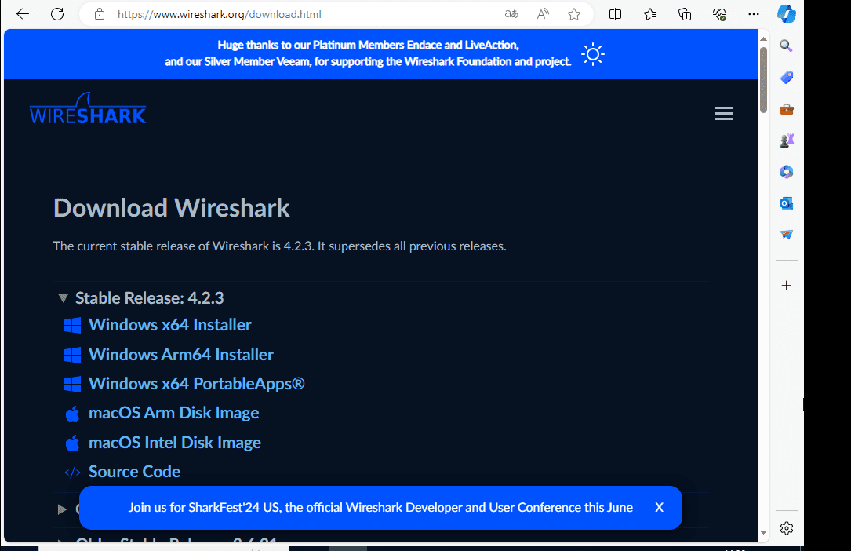The width and height of the screenshot is (851, 551).
Task: Click code brackets icon beside Source Code
Action: [x=72, y=473]
